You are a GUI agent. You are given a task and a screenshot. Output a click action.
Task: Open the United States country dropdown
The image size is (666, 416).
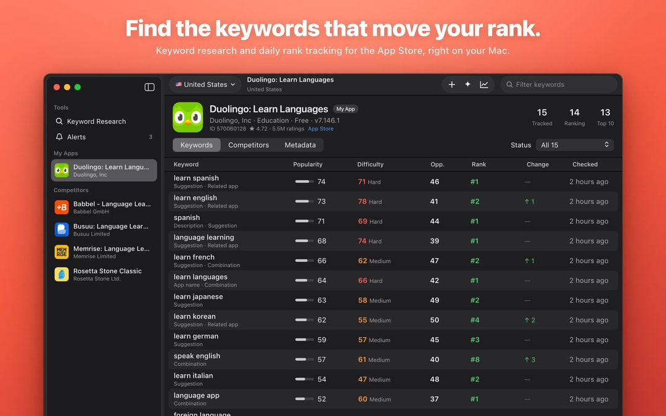point(205,84)
